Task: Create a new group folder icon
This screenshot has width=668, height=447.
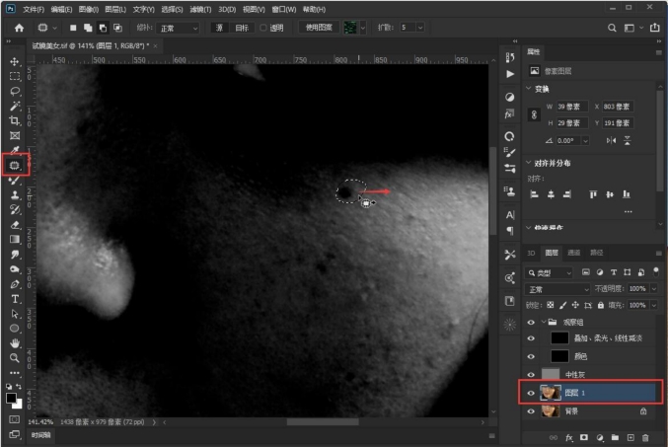Action: pos(615,437)
